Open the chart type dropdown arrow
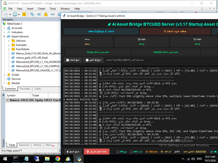The width and height of the screenshot is (218, 163). pyautogui.click(x=10, y=14)
